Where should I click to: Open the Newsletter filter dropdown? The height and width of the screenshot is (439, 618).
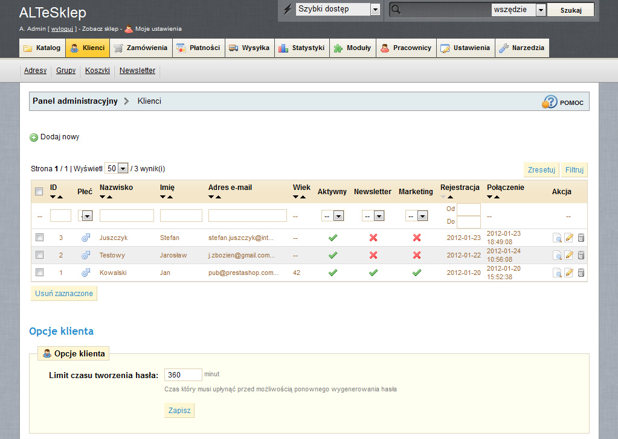pyautogui.click(x=373, y=215)
